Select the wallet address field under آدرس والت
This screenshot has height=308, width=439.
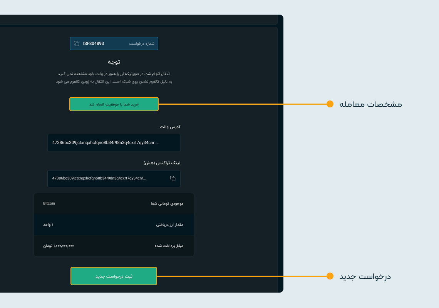pos(114,142)
